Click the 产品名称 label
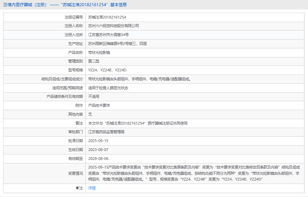Image resolution: width=308 pixels, height=197 pixels. point(75,53)
